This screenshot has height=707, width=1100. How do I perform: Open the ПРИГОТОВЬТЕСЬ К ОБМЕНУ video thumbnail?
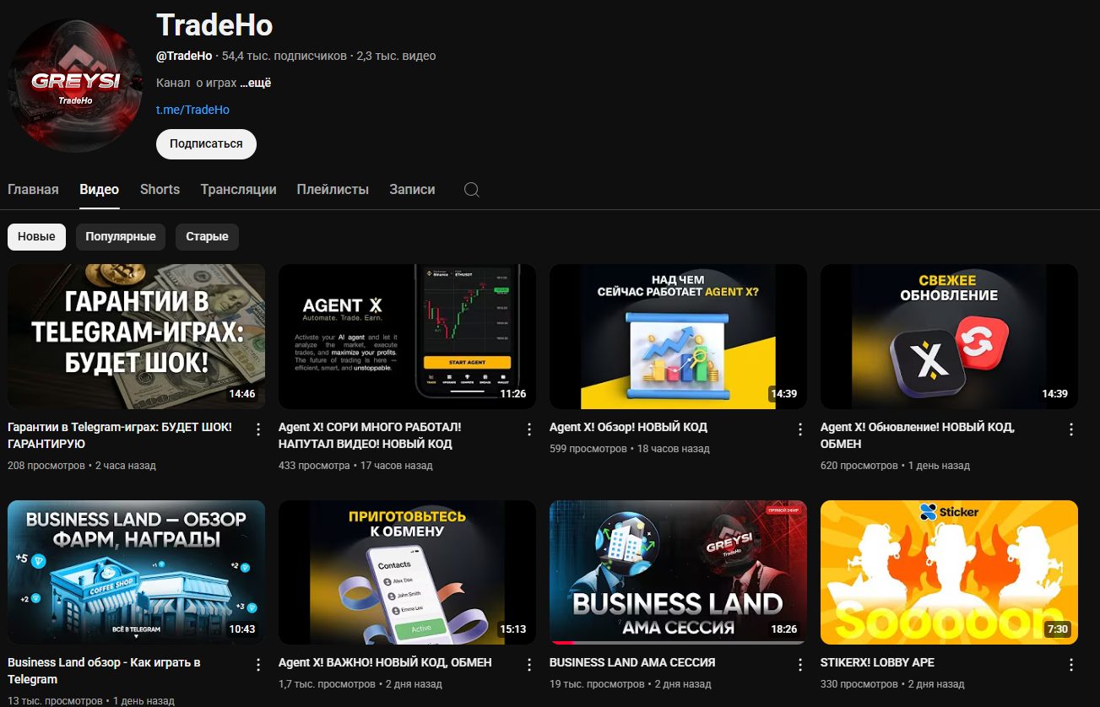[x=407, y=572]
